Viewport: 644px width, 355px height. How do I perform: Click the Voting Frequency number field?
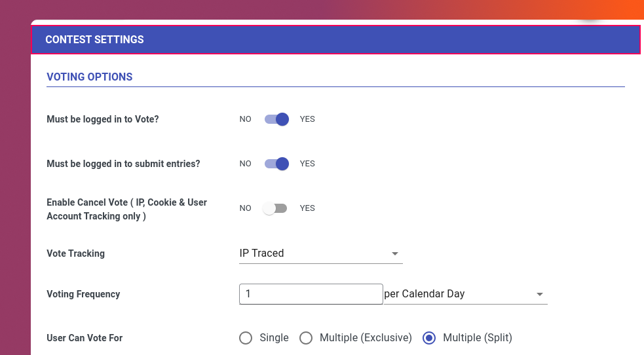[311, 294]
